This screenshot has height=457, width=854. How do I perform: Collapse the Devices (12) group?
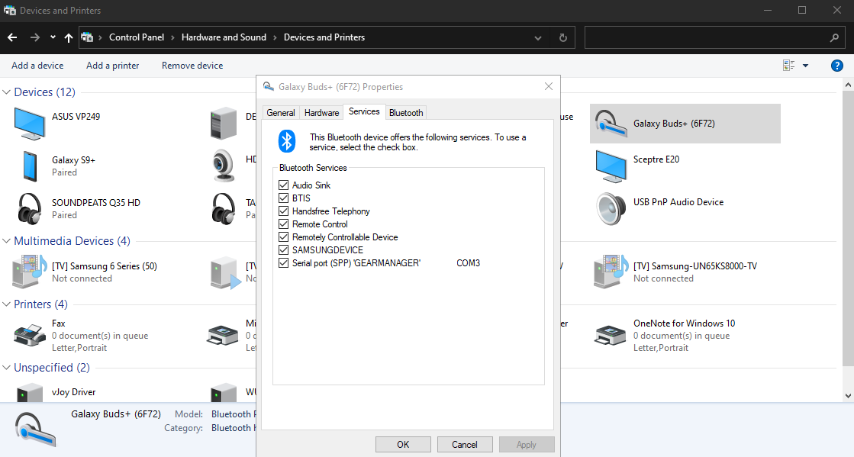(7, 92)
